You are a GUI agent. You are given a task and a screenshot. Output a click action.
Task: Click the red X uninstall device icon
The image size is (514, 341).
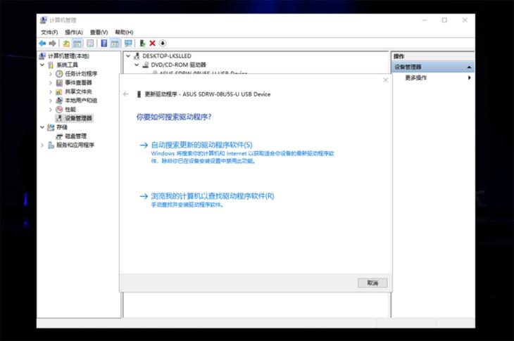(152, 44)
